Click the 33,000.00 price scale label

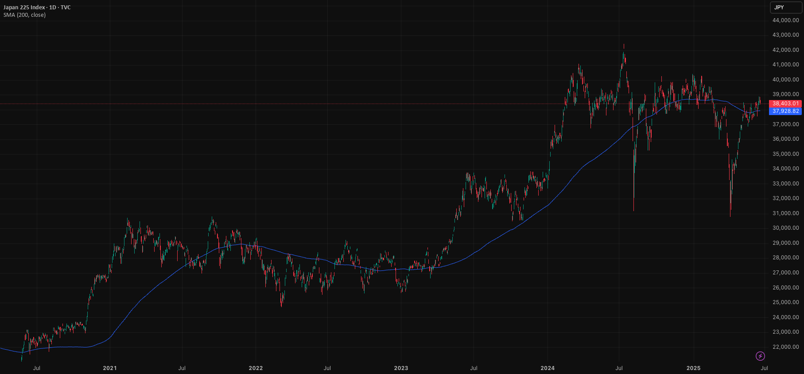(x=786, y=184)
